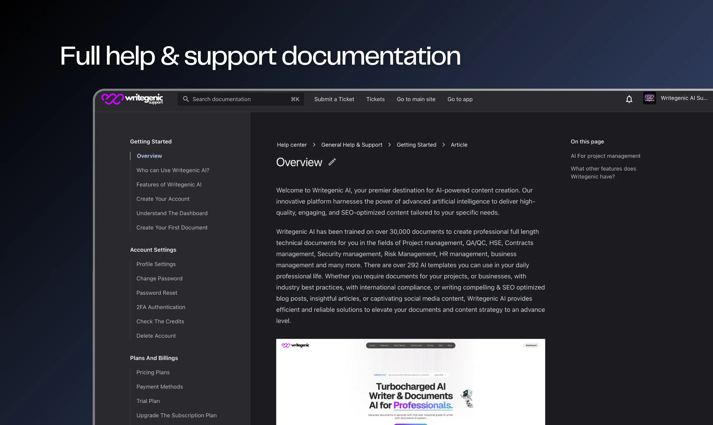Click General Help & Support breadcrumb

tap(351, 145)
